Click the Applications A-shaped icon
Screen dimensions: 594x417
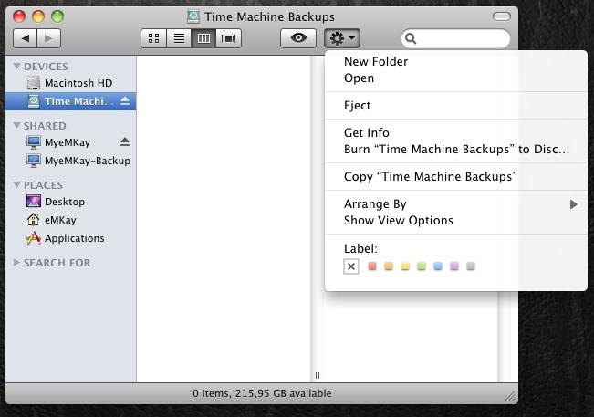[x=34, y=238]
